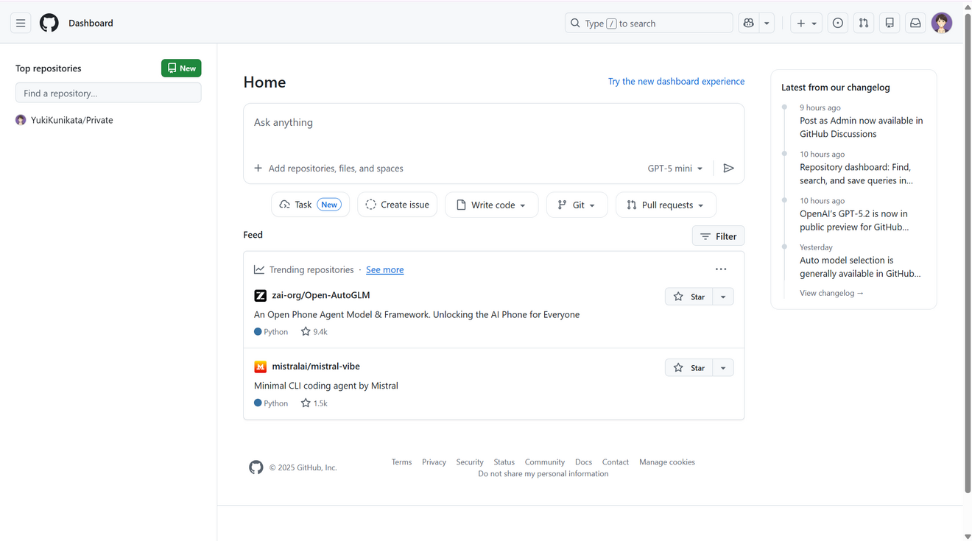Open Status footer link
The image size is (972, 541).
click(x=504, y=462)
